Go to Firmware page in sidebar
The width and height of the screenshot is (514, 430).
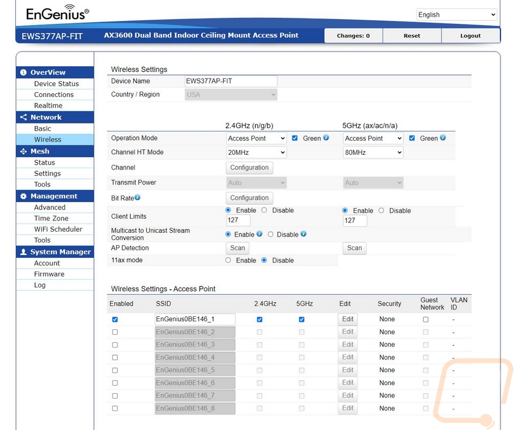point(49,274)
